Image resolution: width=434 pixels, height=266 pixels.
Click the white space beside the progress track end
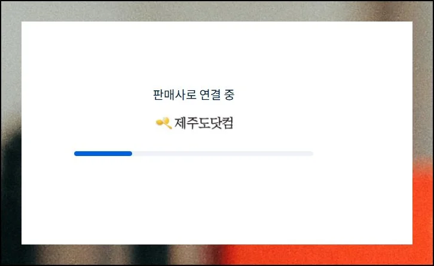(360, 154)
